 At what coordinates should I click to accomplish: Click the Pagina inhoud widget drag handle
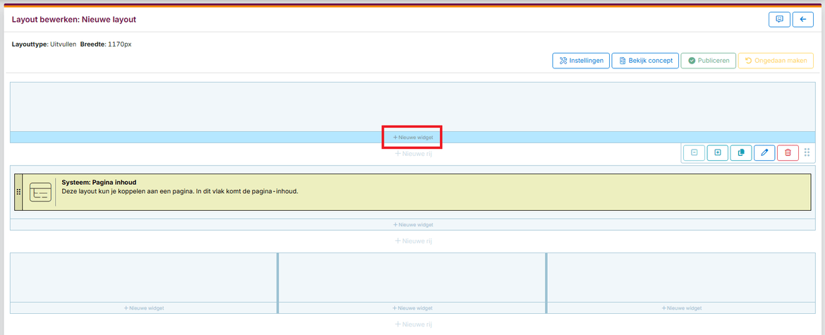point(18,192)
